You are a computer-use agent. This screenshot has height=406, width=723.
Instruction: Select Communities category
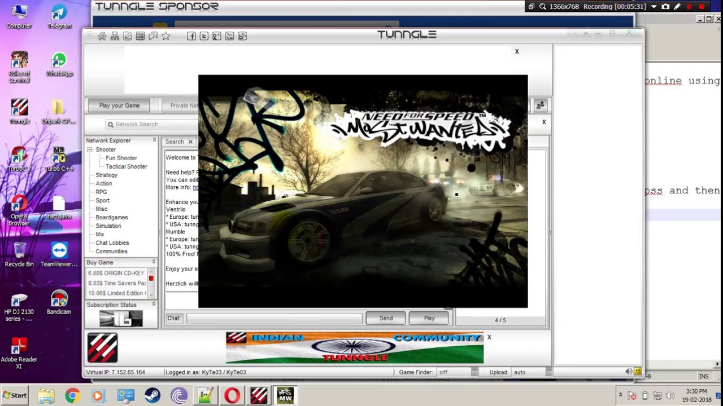pos(111,251)
